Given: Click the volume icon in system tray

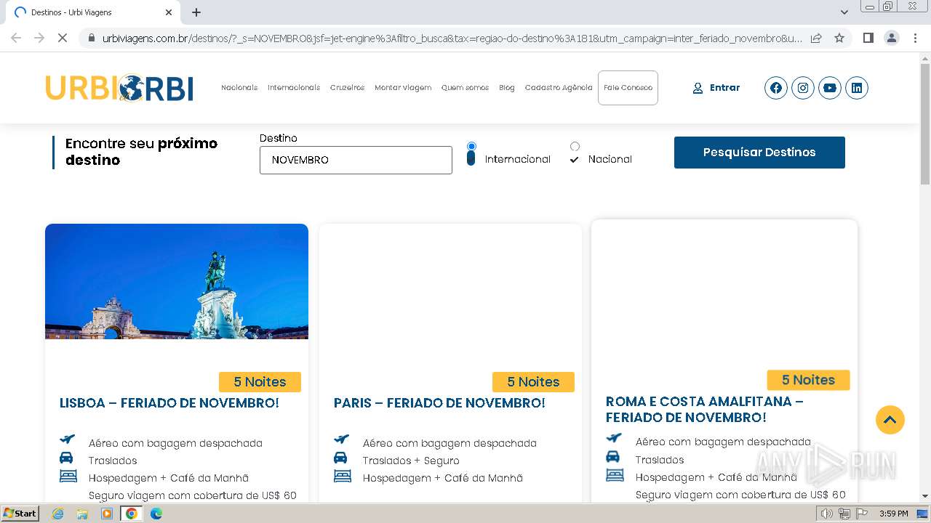Looking at the screenshot, I should 827,514.
